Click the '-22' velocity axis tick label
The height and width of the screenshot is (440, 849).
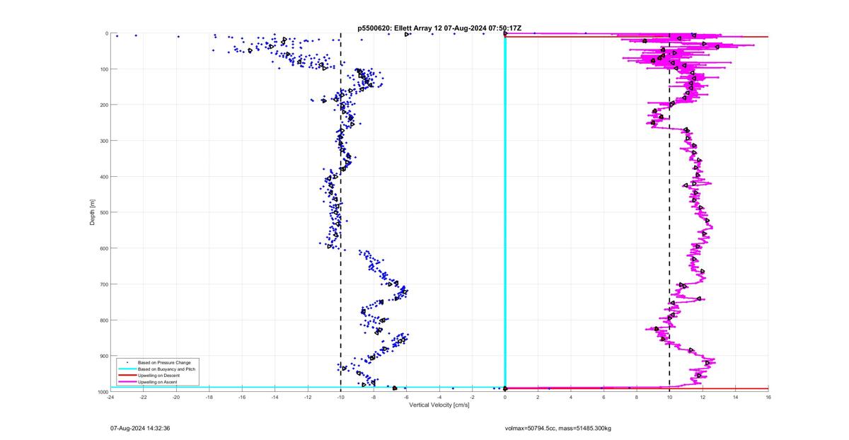[143, 397]
